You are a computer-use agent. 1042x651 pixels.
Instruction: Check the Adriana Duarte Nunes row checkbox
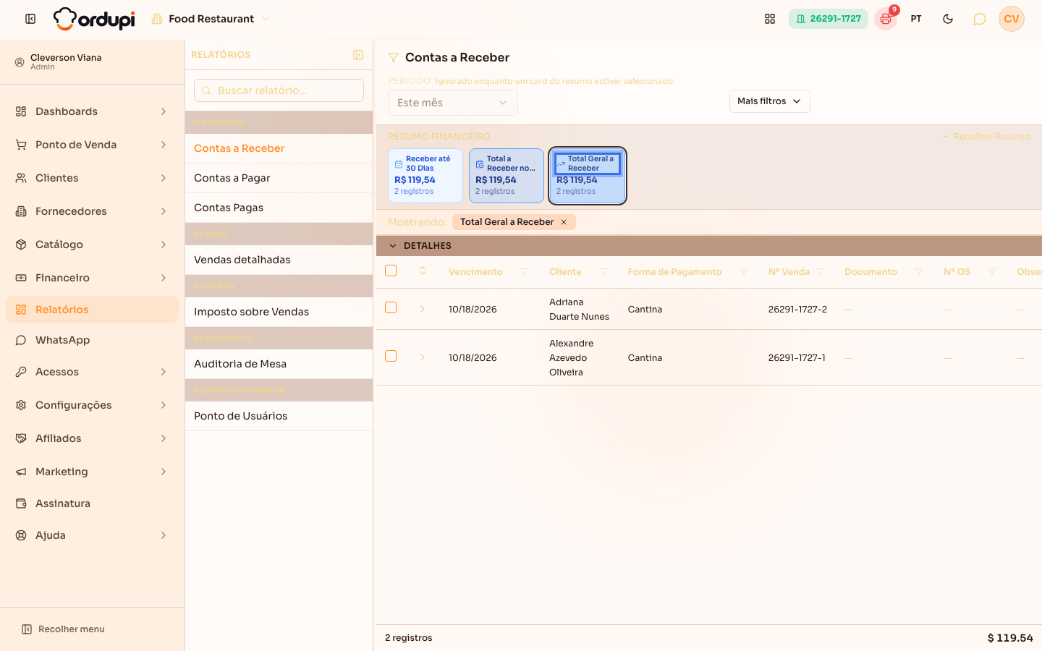[391, 307]
